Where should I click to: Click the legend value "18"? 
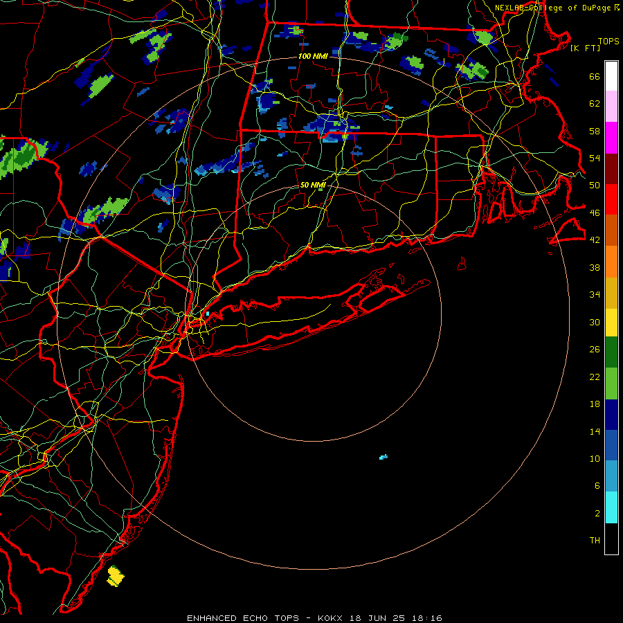click(x=595, y=404)
